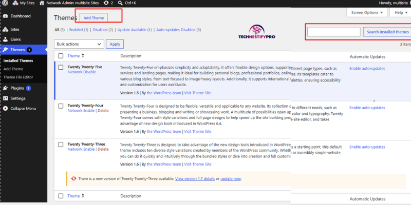The width and height of the screenshot is (411, 205).
Task: Expand the Screen Options panel
Action: pos(367,12)
